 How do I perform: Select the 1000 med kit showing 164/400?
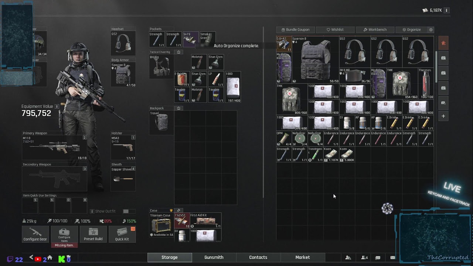click(323, 107)
